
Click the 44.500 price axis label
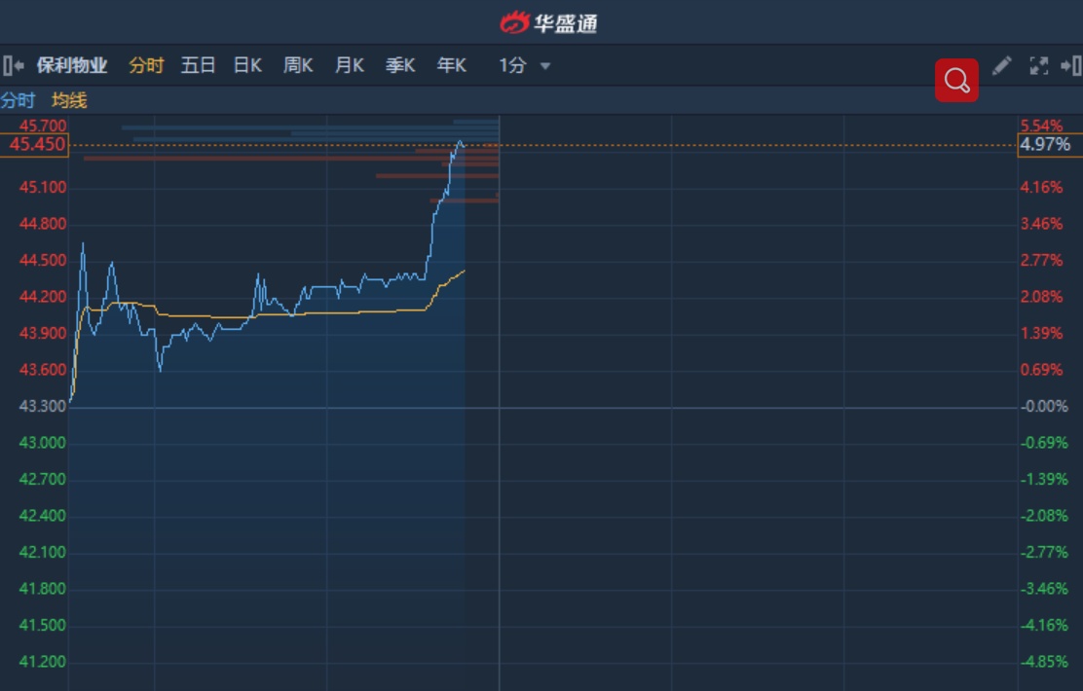point(43,261)
